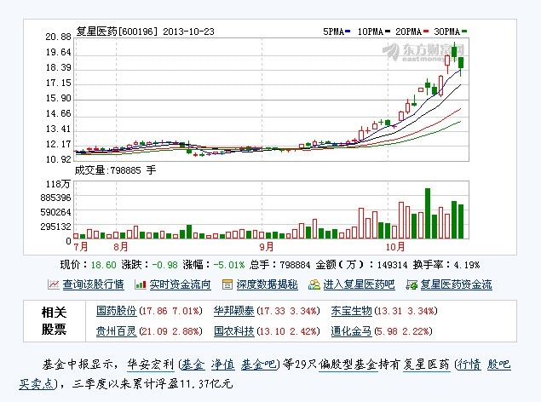Viewport: 541px width, 402px height.
Task: Click the current price value 18.60
Action: (103, 265)
